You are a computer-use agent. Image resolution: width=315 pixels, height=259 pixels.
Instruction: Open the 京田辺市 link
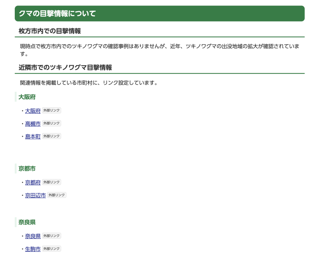click(35, 195)
